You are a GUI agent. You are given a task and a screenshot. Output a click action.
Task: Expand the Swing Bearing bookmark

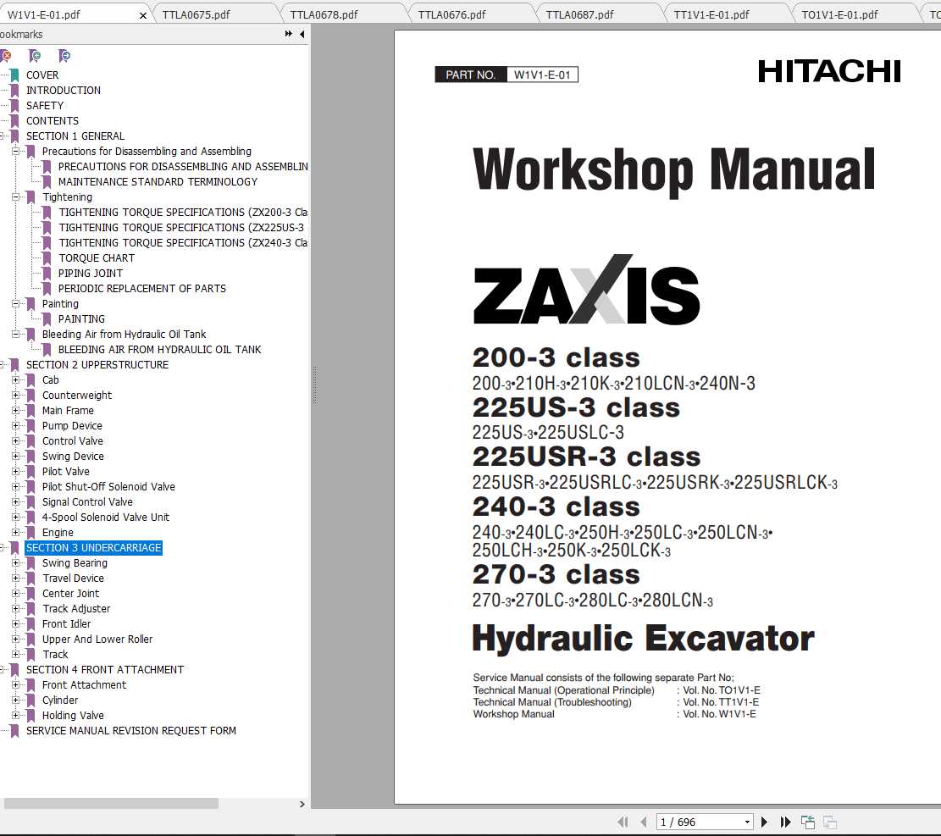point(16,563)
